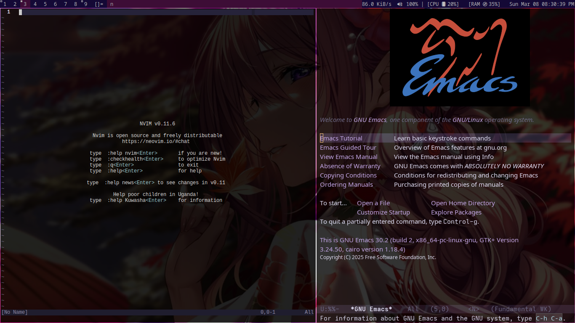
Task: Switch to workspace tag 8
Action: click(76, 4)
